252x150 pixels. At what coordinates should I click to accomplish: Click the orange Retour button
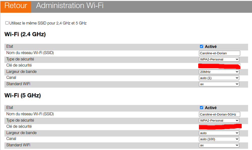(16, 6)
